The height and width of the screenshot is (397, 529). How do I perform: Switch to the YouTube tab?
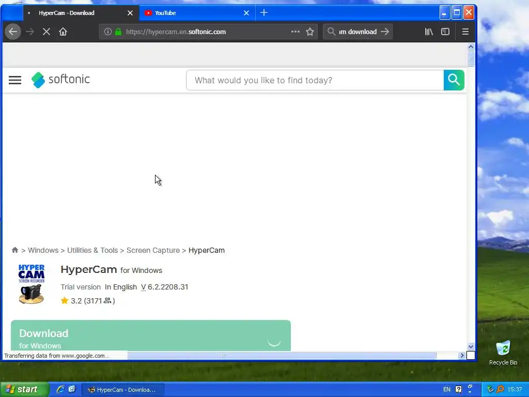pyautogui.click(x=197, y=13)
